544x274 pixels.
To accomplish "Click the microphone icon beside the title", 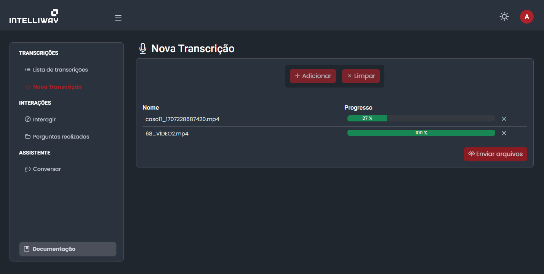I will [143, 49].
